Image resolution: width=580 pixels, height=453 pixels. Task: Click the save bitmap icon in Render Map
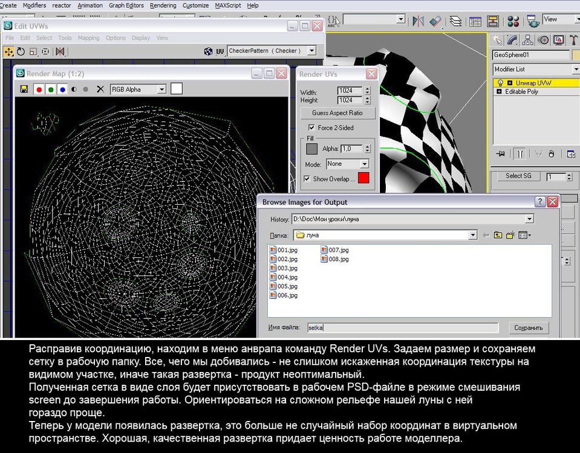[x=24, y=89]
